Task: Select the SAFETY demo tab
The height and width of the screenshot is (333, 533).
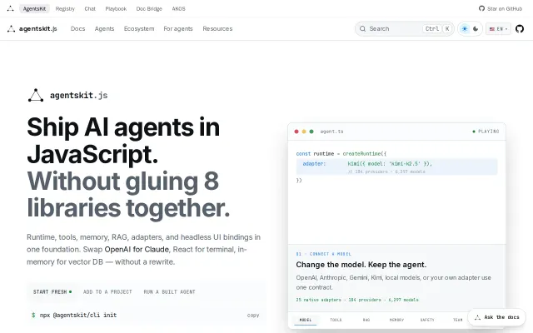Action: [x=427, y=320]
